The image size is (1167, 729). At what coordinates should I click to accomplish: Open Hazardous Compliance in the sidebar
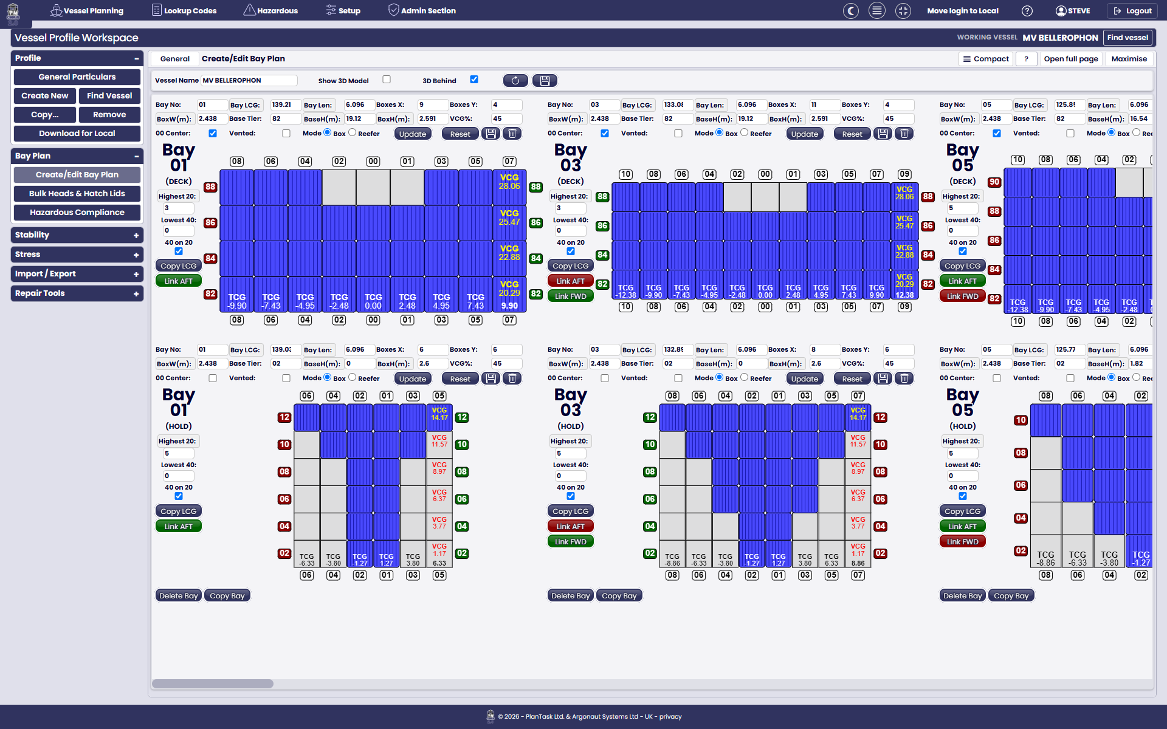tap(77, 213)
